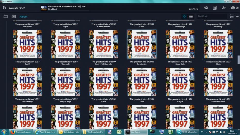
Task: Click the now playing Pink Floyd track info
Action: click(x=67, y=8)
